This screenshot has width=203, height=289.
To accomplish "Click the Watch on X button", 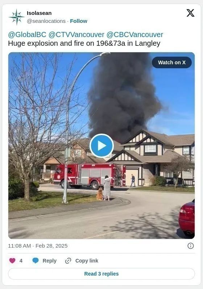I will [172, 62].
